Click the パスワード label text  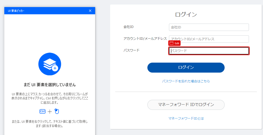131,50
